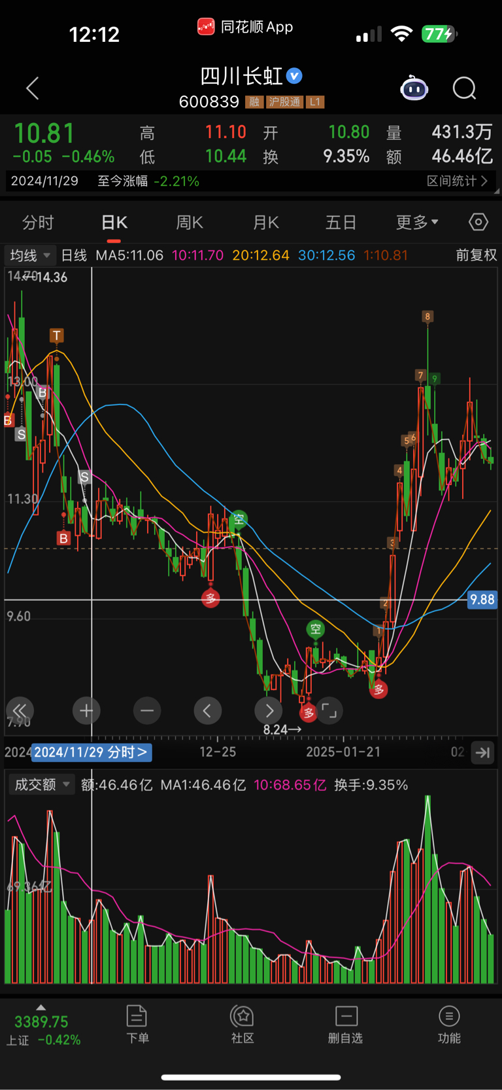Open 区间统计 range statistics
This screenshot has width=502, height=1090.
[x=457, y=181]
